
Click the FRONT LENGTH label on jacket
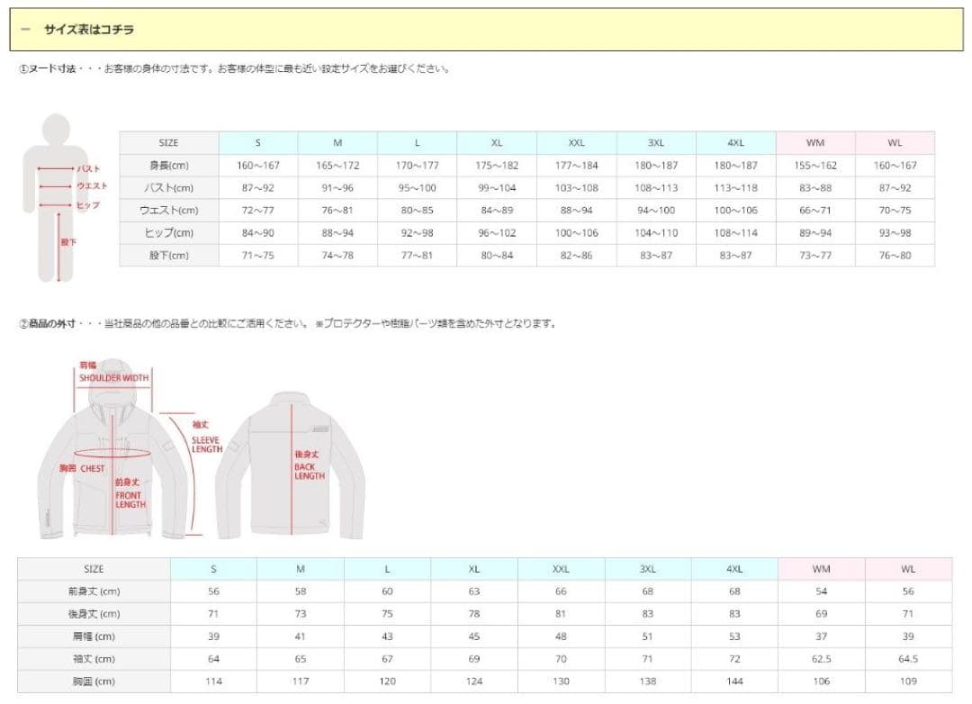click(130, 500)
